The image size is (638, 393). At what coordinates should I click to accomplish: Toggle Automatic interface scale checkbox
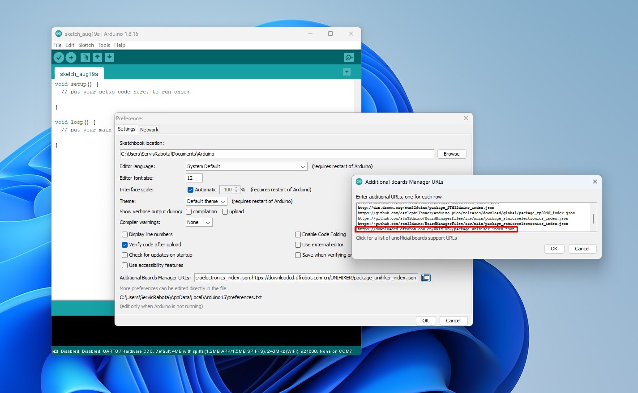pyautogui.click(x=190, y=190)
